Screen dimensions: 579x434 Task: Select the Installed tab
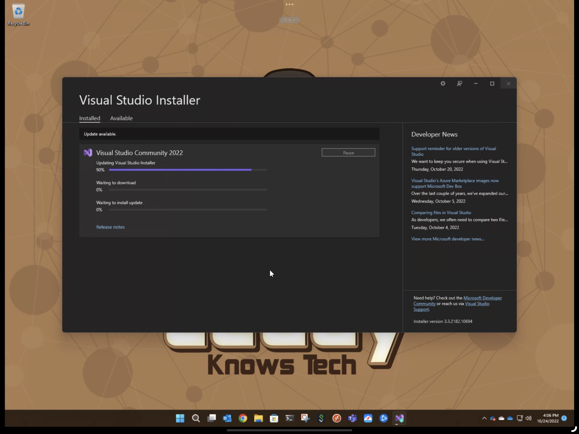[90, 118]
